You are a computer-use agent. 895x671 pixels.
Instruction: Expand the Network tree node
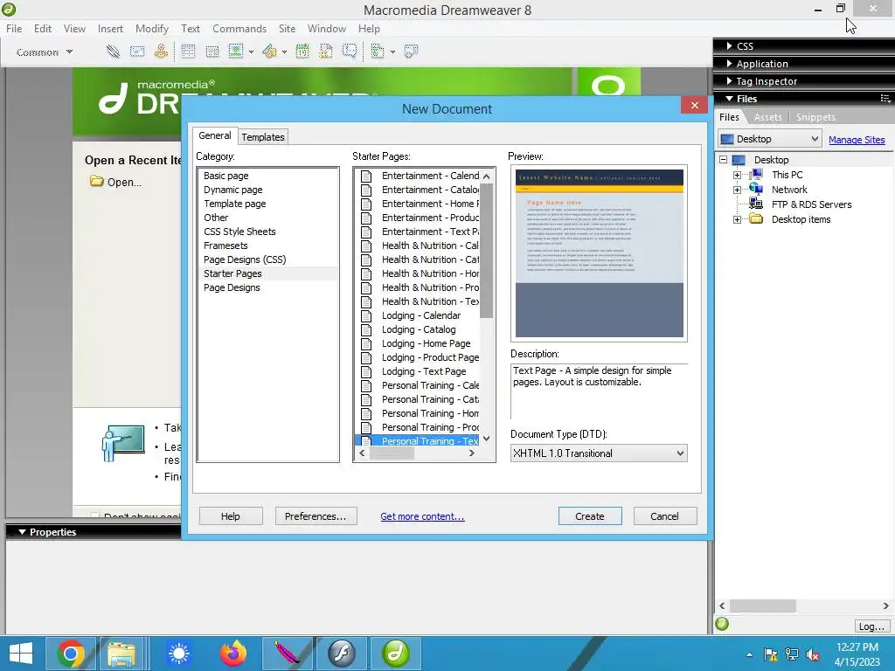click(737, 190)
